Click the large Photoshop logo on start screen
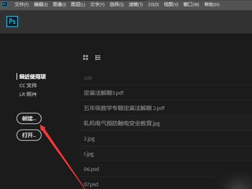252x189 pixels. [x=12, y=22]
